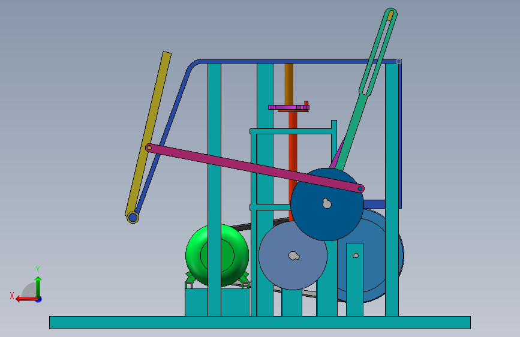Select the teal motor support block
Viewport: 520px width, 337px height.
coord(196,302)
